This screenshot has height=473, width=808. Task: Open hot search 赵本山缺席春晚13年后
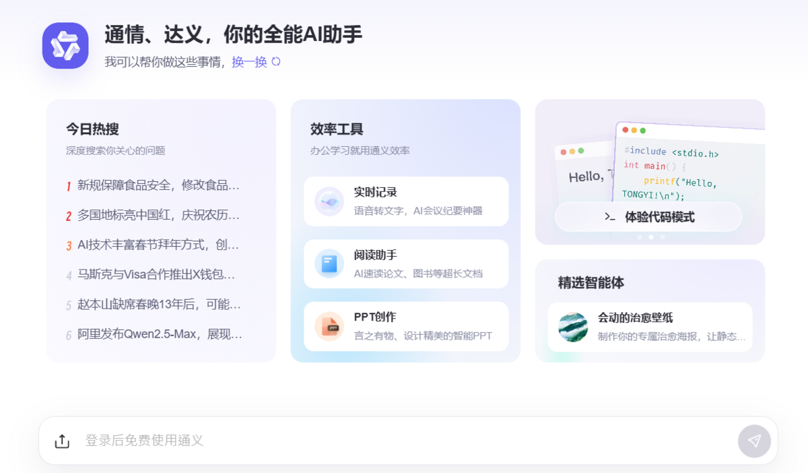point(160,305)
